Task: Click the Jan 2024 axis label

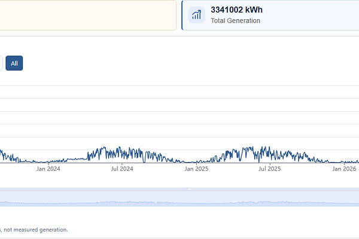Action: coord(48,168)
